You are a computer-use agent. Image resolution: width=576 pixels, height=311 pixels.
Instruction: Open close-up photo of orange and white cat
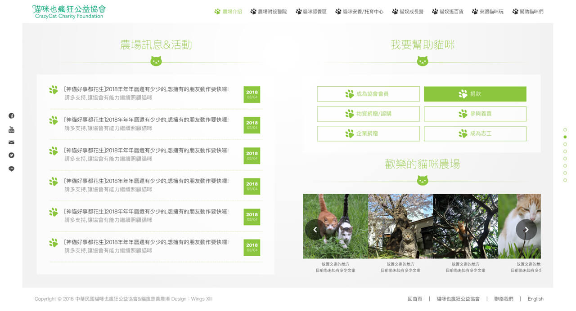click(519, 226)
